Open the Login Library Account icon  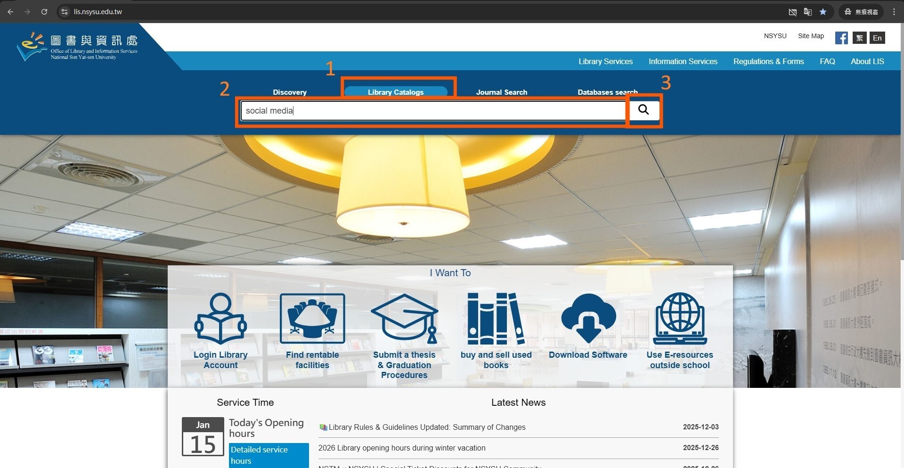tap(220, 319)
